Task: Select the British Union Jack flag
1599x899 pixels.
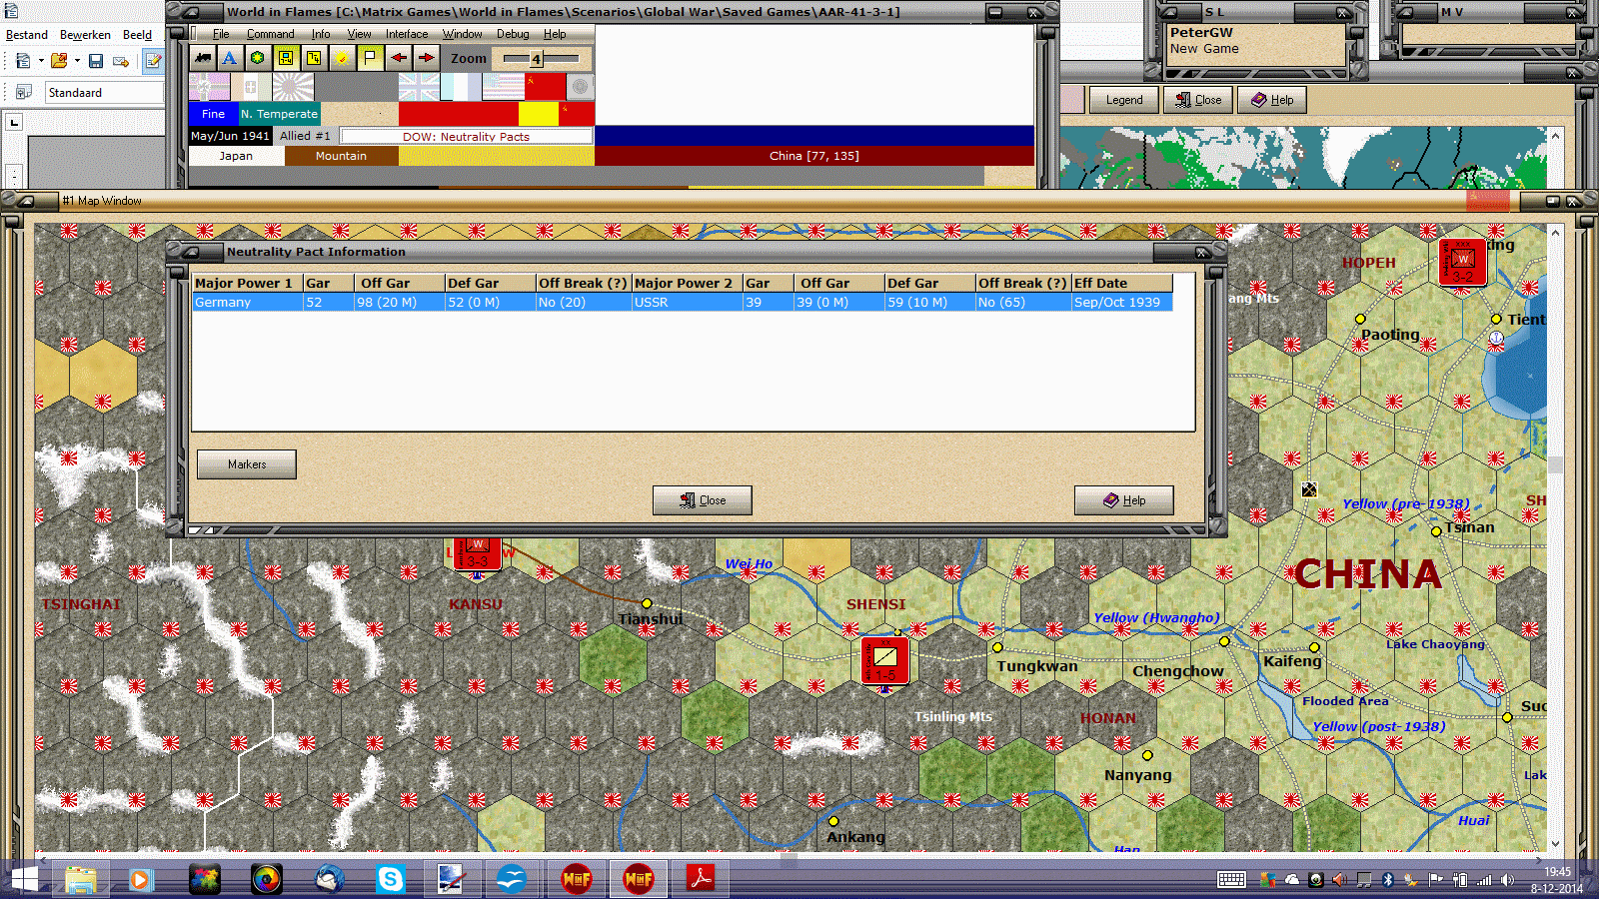Action: tap(419, 87)
